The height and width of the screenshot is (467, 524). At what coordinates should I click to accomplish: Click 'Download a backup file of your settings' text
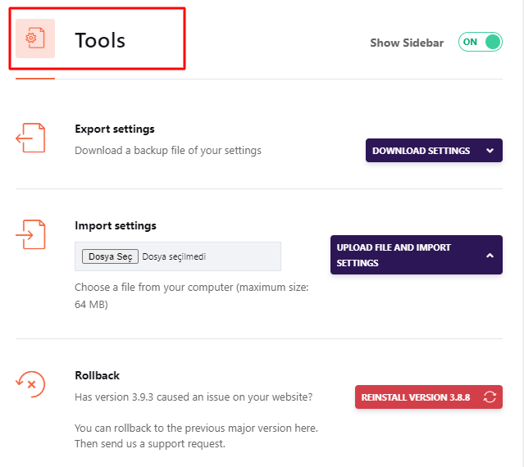coord(168,151)
